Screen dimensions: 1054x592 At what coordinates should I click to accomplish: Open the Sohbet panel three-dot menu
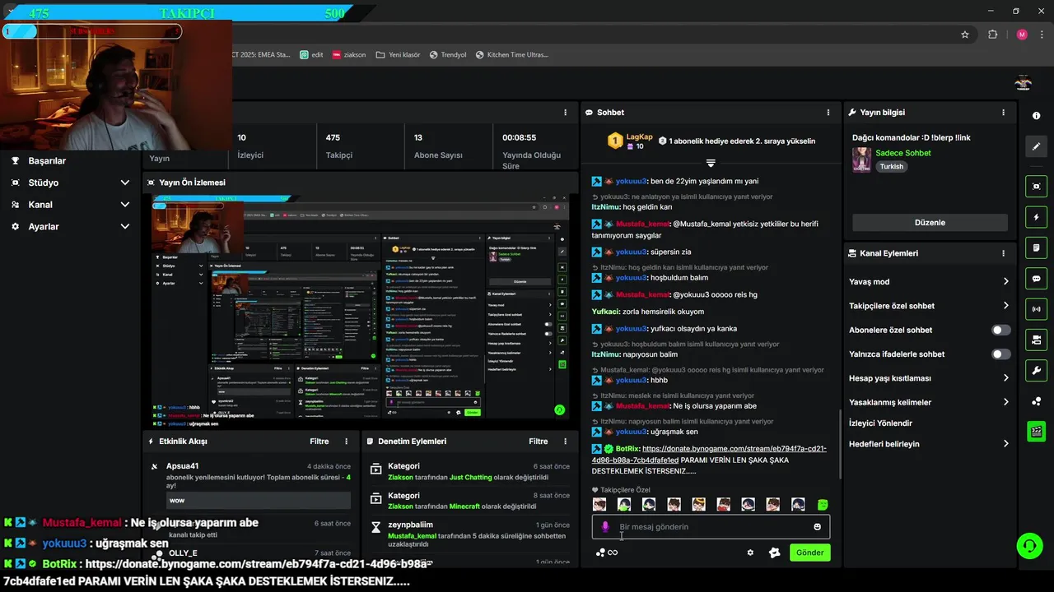[x=828, y=112]
